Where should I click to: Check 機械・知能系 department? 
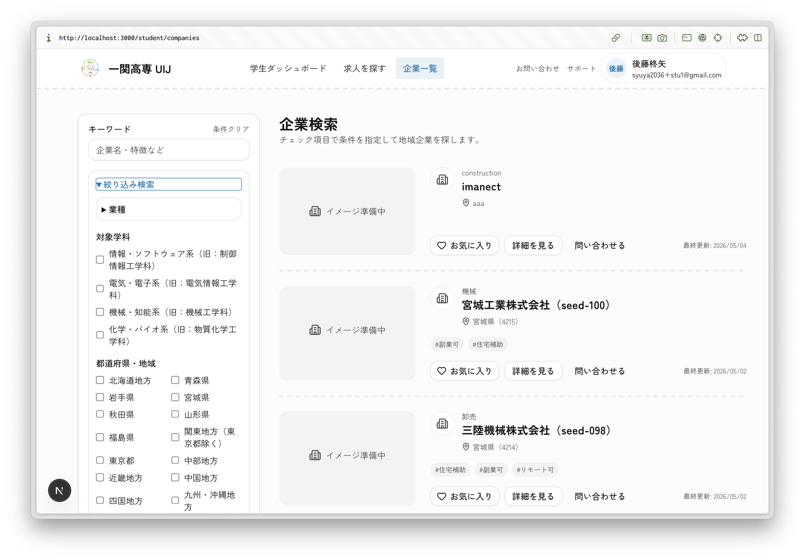[x=100, y=312]
